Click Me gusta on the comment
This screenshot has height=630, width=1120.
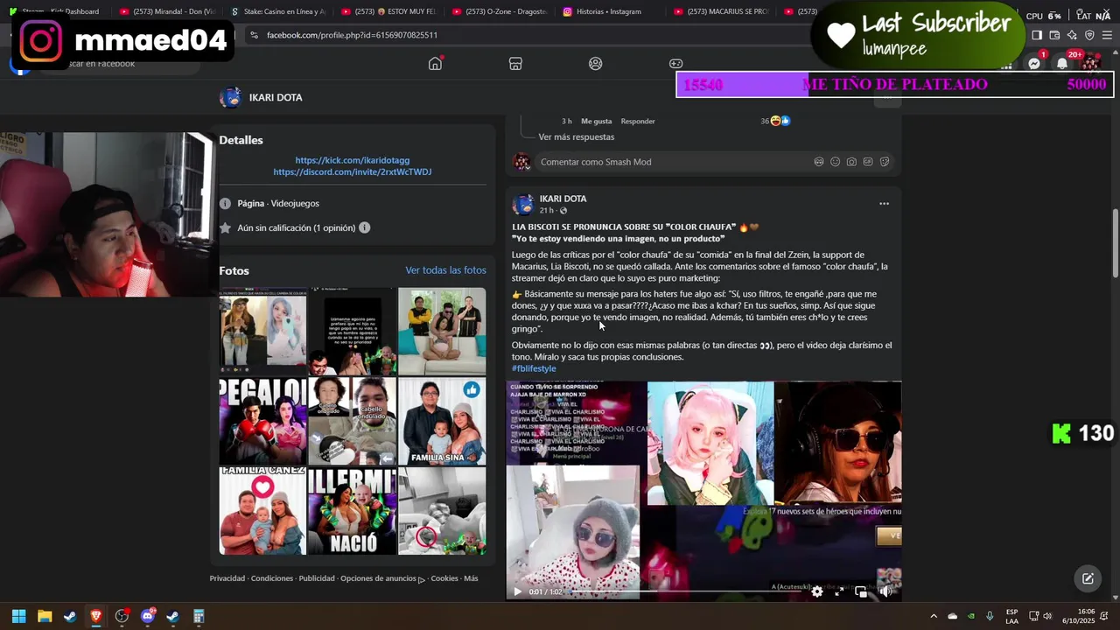tap(597, 122)
